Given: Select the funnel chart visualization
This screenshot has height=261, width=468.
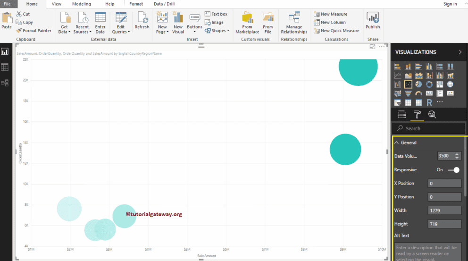Looking at the screenshot, I should (408, 93).
